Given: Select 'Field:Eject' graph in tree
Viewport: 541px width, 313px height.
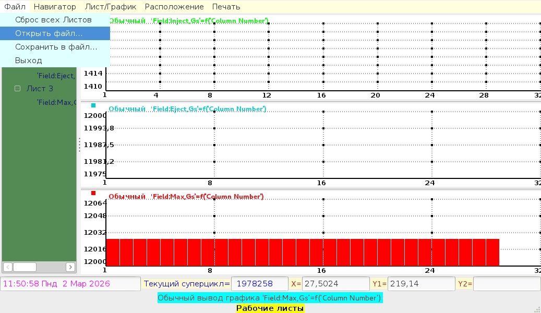Looking at the screenshot, I should (x=56, y=75).
